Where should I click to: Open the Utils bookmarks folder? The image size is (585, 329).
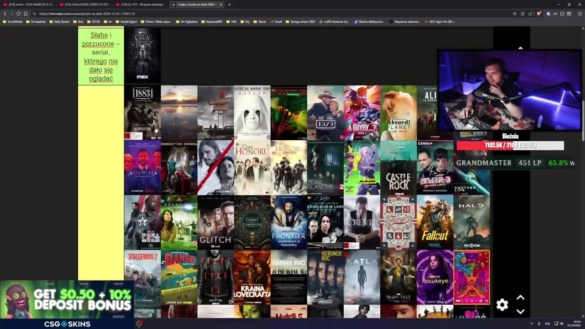tap(231, 21)
